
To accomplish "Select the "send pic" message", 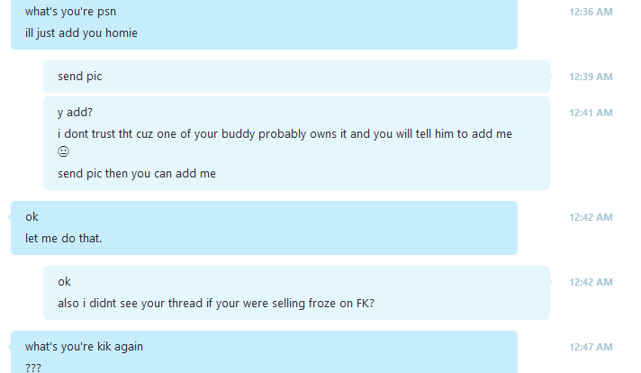I will (x=80, y=77).
